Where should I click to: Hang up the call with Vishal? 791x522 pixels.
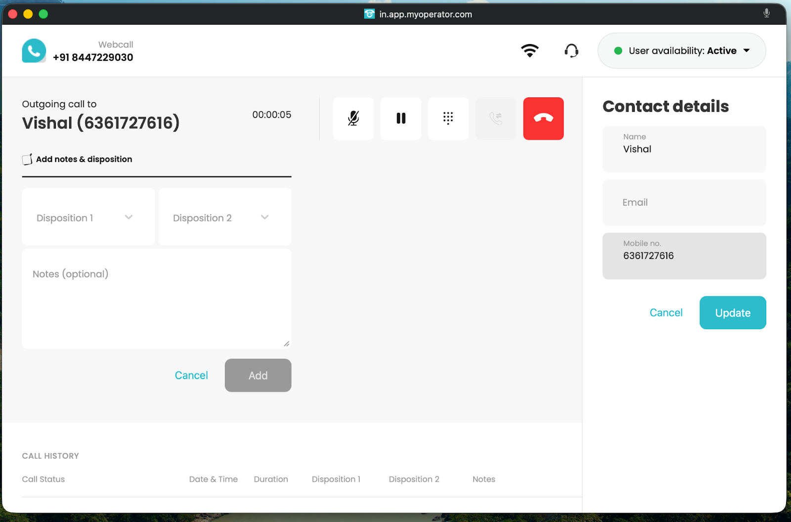coord(543,119)
